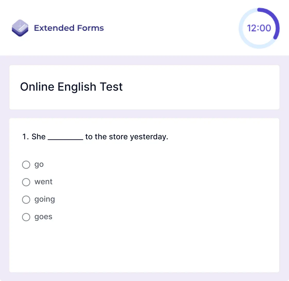Click the question 1 text
The height and width of the screenshot is (281, 289).
click(x=95, y=137)
